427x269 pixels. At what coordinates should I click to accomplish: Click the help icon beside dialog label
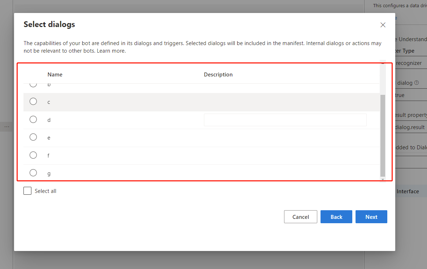[417, 83]
